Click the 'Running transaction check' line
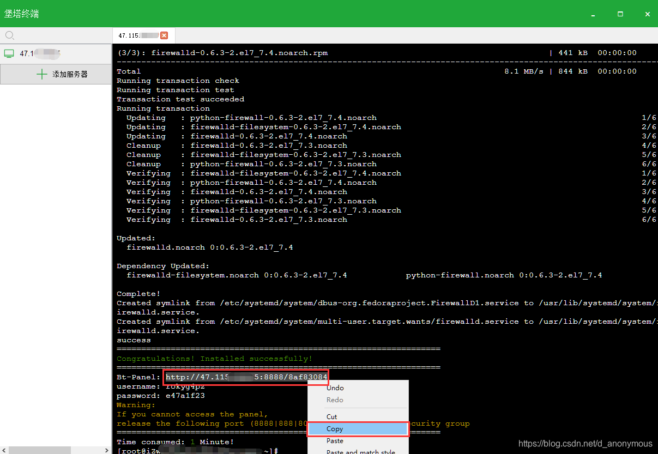 tap(178, 81)
